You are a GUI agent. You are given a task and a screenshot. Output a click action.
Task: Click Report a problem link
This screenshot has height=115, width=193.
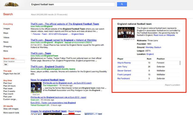pyautogui.click(x=172, y=85)
